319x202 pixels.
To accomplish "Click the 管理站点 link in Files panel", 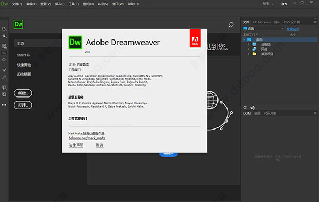I will (293, 29).
